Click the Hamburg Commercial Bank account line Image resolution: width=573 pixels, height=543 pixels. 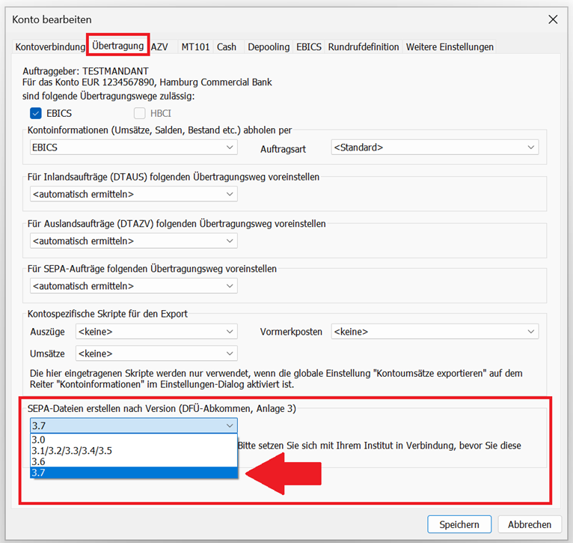[x=147, y=82]
